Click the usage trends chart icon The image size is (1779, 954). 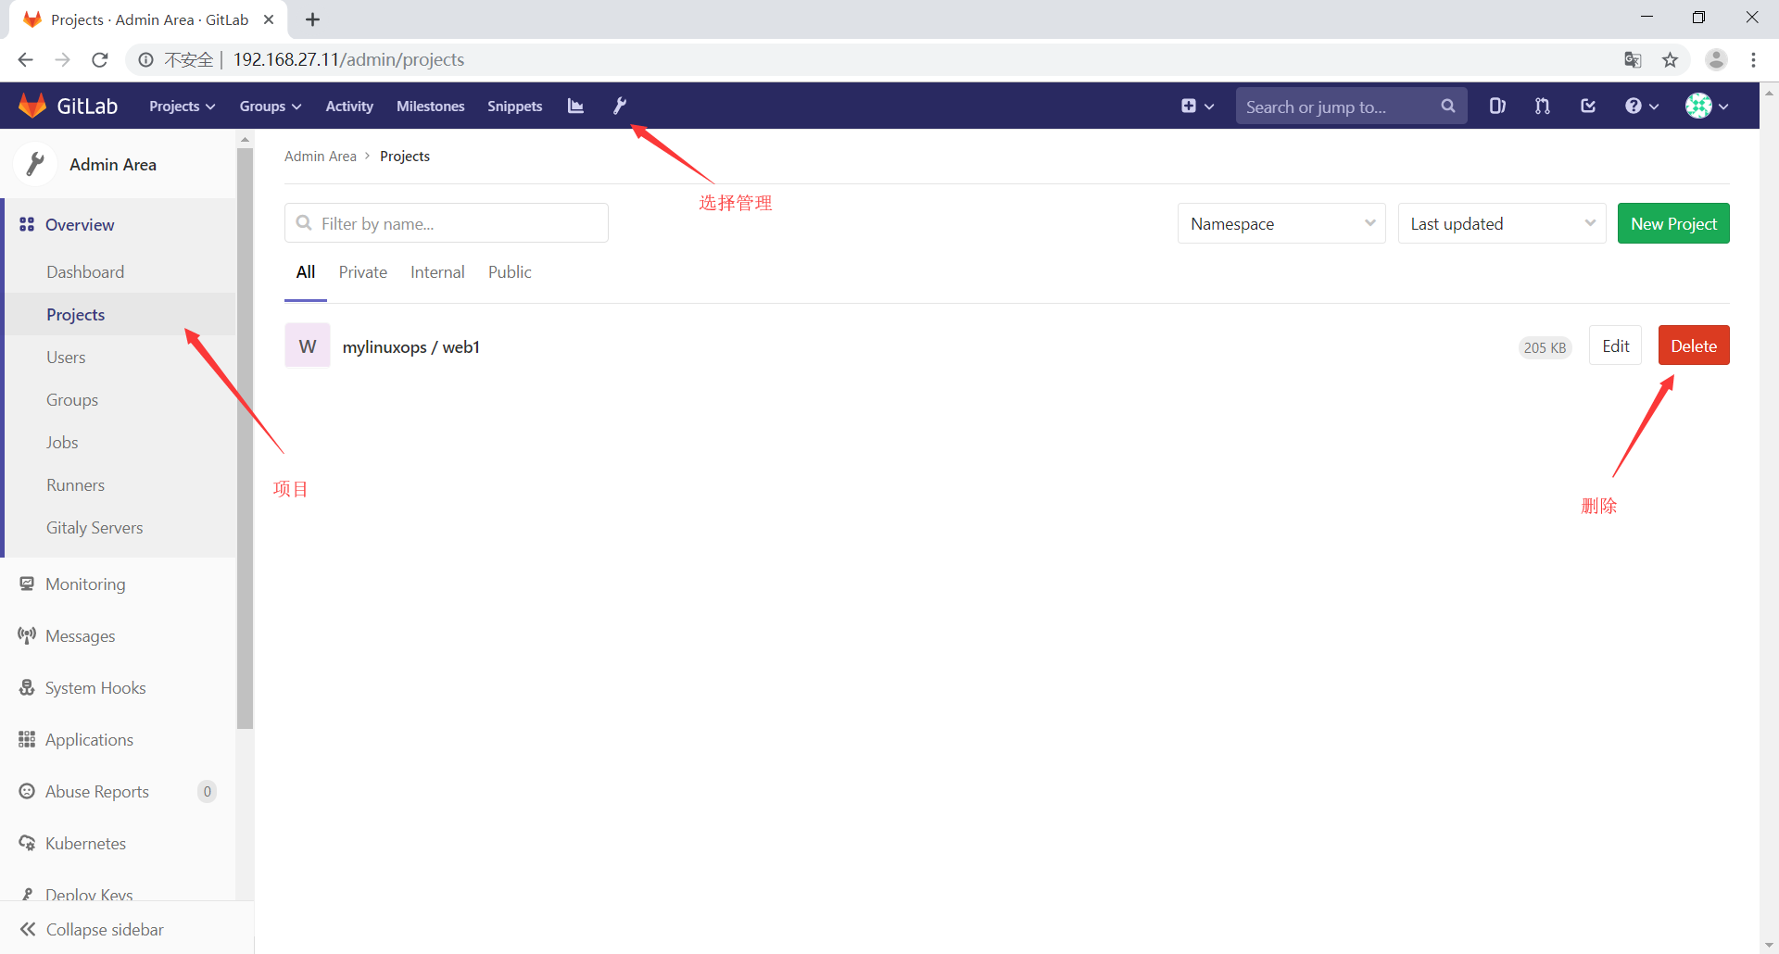click(x=574, y=106)
